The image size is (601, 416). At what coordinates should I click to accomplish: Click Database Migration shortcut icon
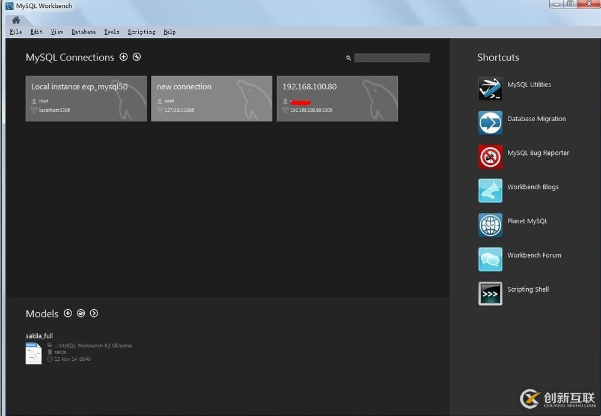(490, 123)
